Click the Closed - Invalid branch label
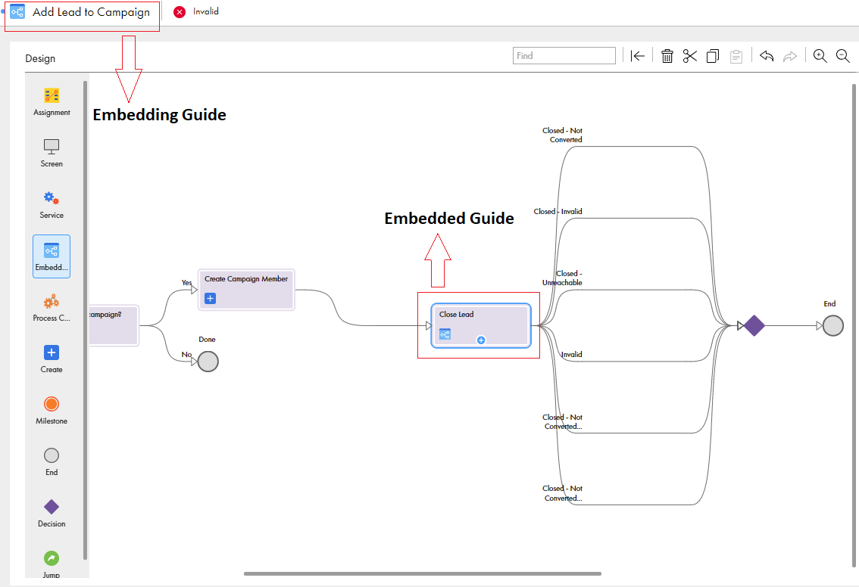 tap(558, 212)
